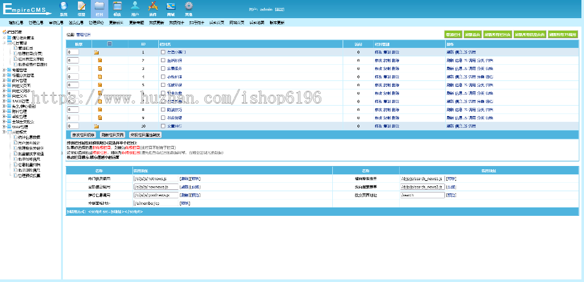This screenshot has width=584, height=282.
Task: Collapse the 栏目管理 tree node
Action: (4, 43)
